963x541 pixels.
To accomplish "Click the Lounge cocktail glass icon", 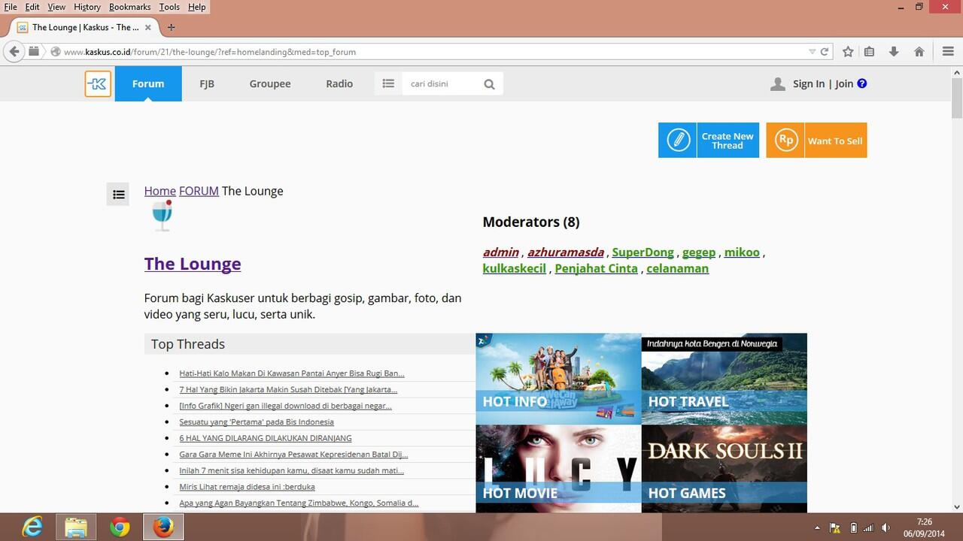I will 162,216.
